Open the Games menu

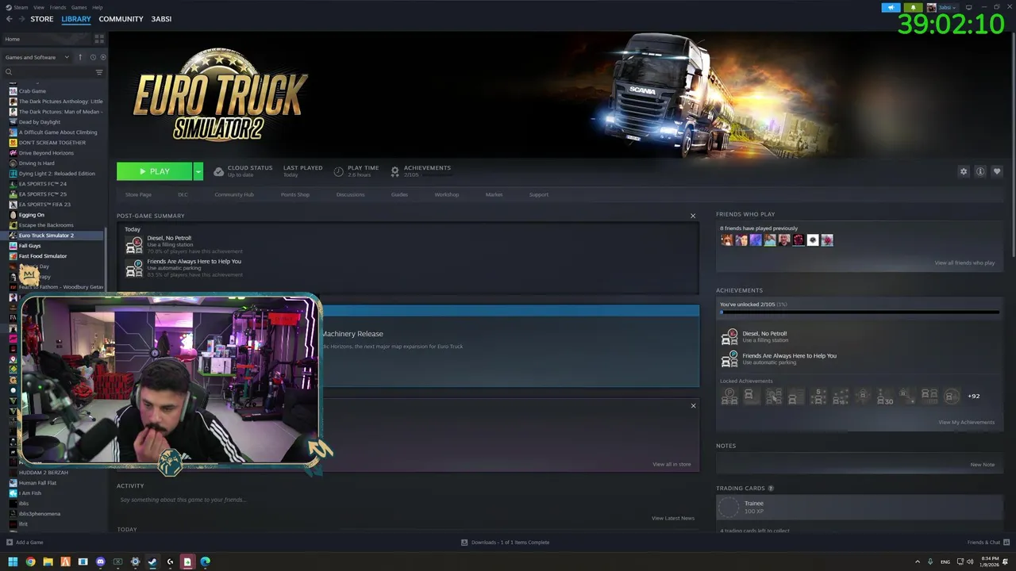pos(79,7)
